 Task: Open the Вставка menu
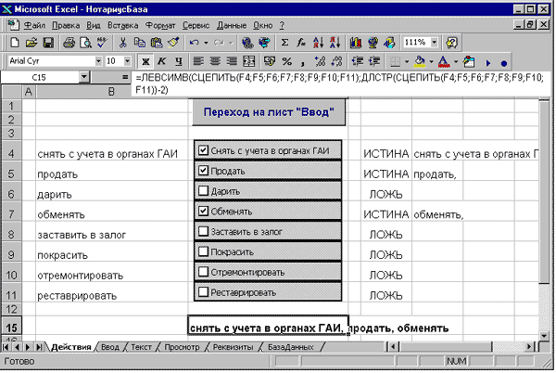tap(122, 26)
